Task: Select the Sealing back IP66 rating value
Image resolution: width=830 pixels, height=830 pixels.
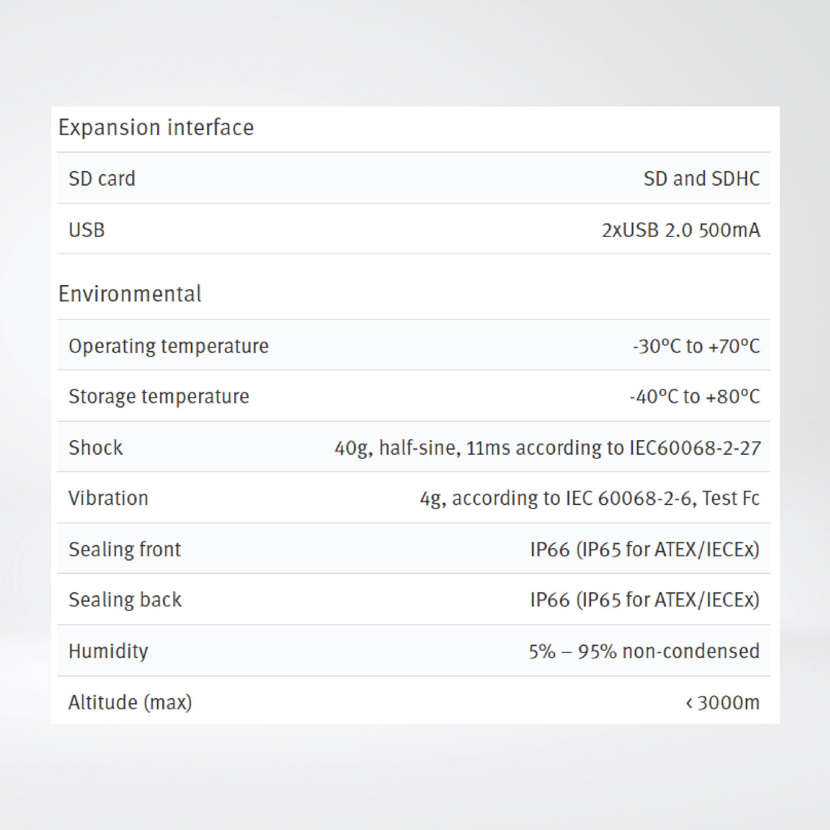Action: tap(645, 600)
